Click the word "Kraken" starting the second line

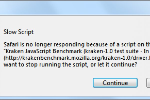click(14, 51)
